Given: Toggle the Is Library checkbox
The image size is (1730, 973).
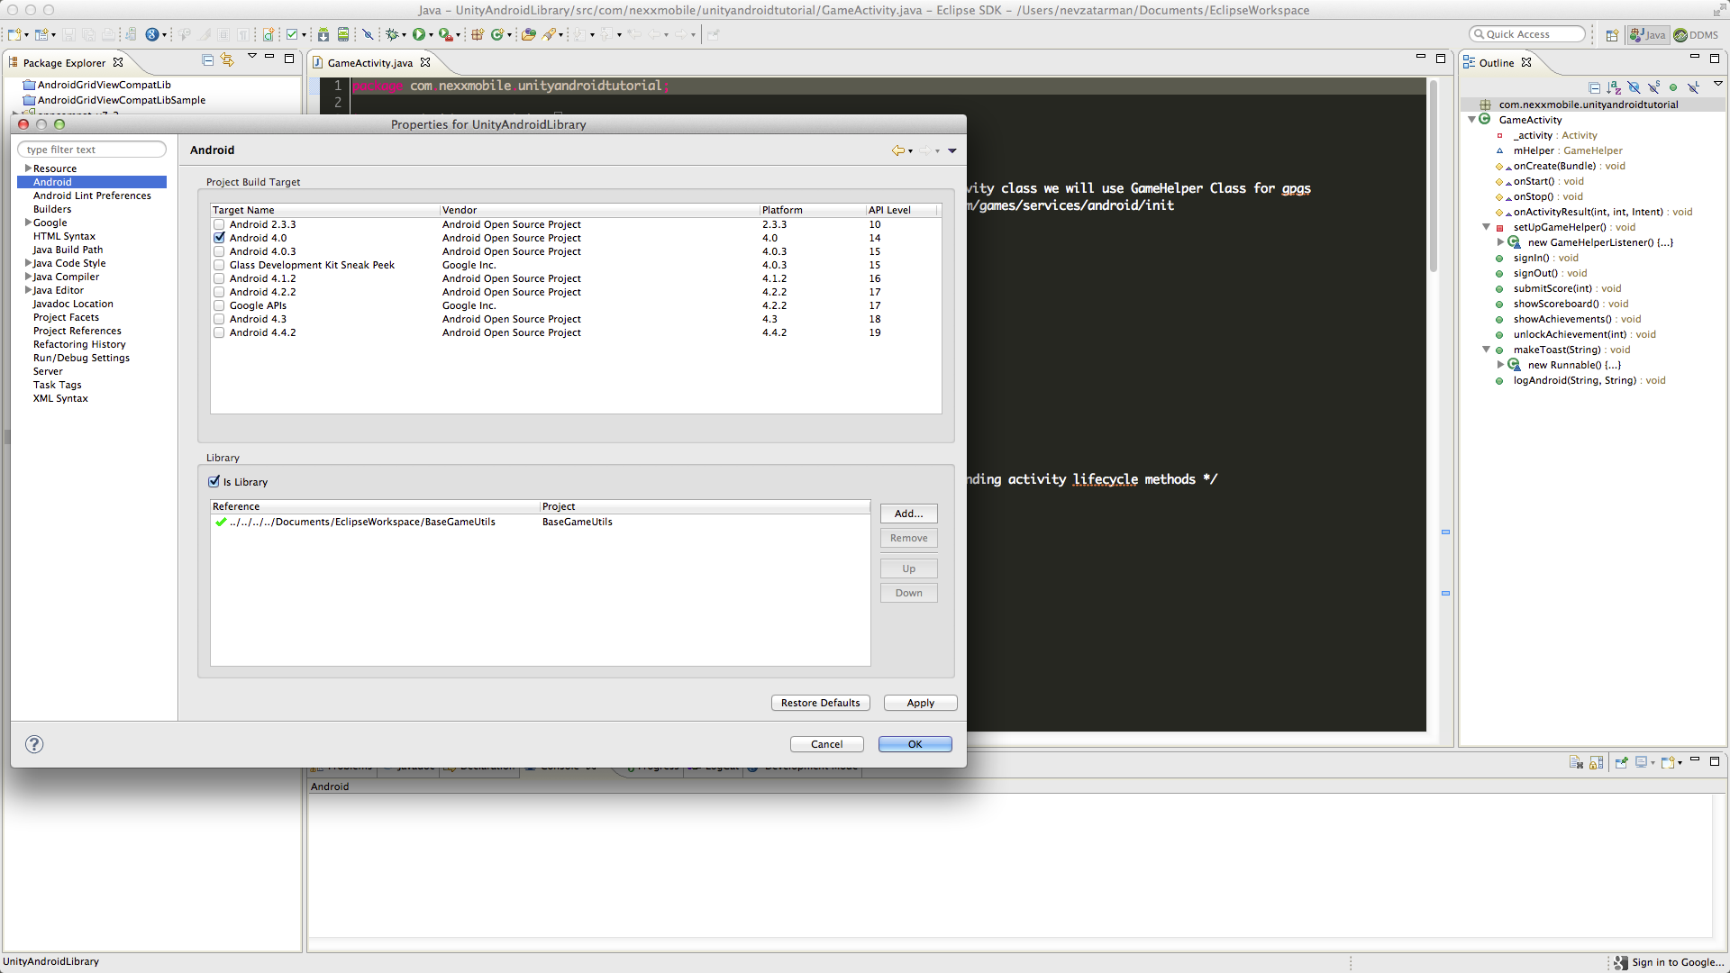Looking at the screenshot, I should coord(214,482).
